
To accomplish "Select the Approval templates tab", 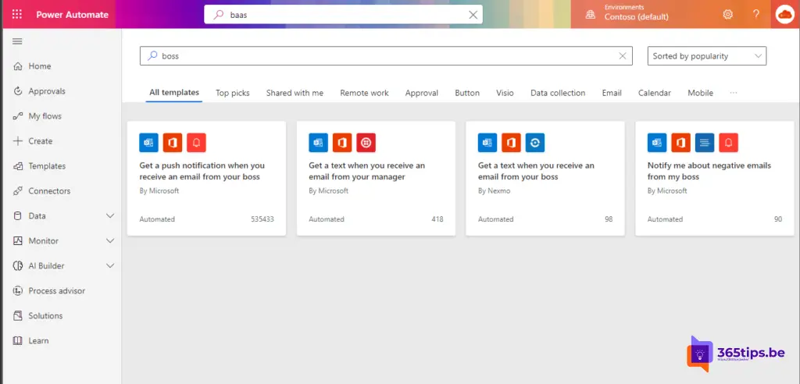I will pyautogui.click(x=421, y=93).
